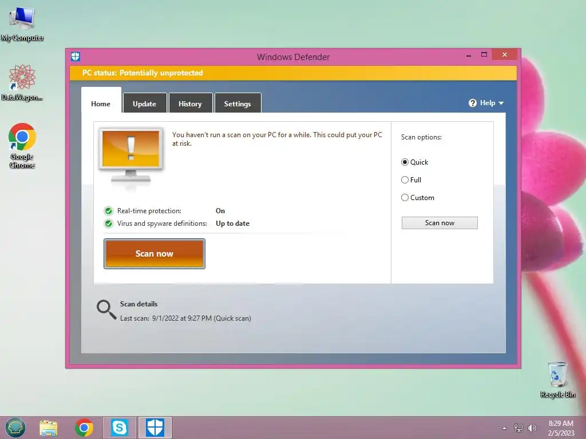Click Windows Defender shield icon in title bar
586x439 pixels.
[76, 57]
